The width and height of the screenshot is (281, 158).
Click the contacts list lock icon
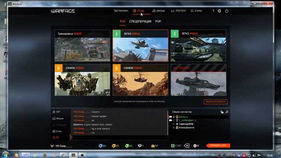click(x=222, y=112)
